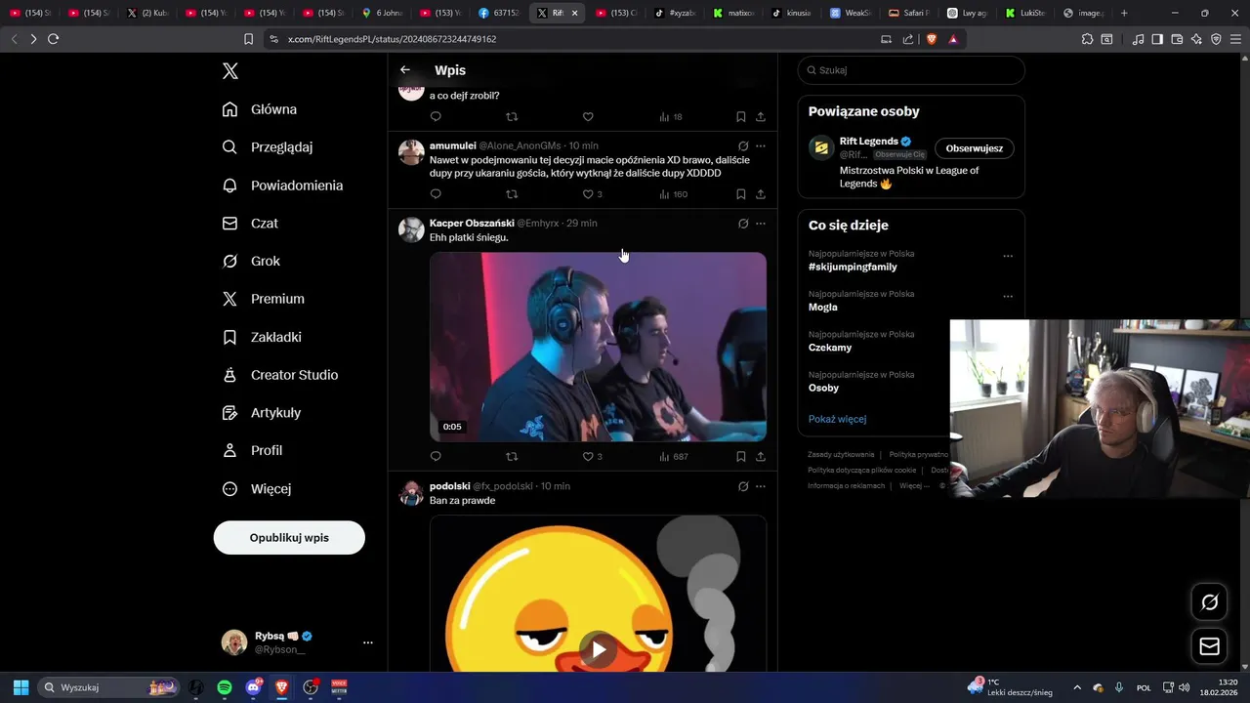Click the Windows taskbar Wyszukaj search box
Image resolution: width=1250 pixels, height=703 pixels.
pos(109,687)
